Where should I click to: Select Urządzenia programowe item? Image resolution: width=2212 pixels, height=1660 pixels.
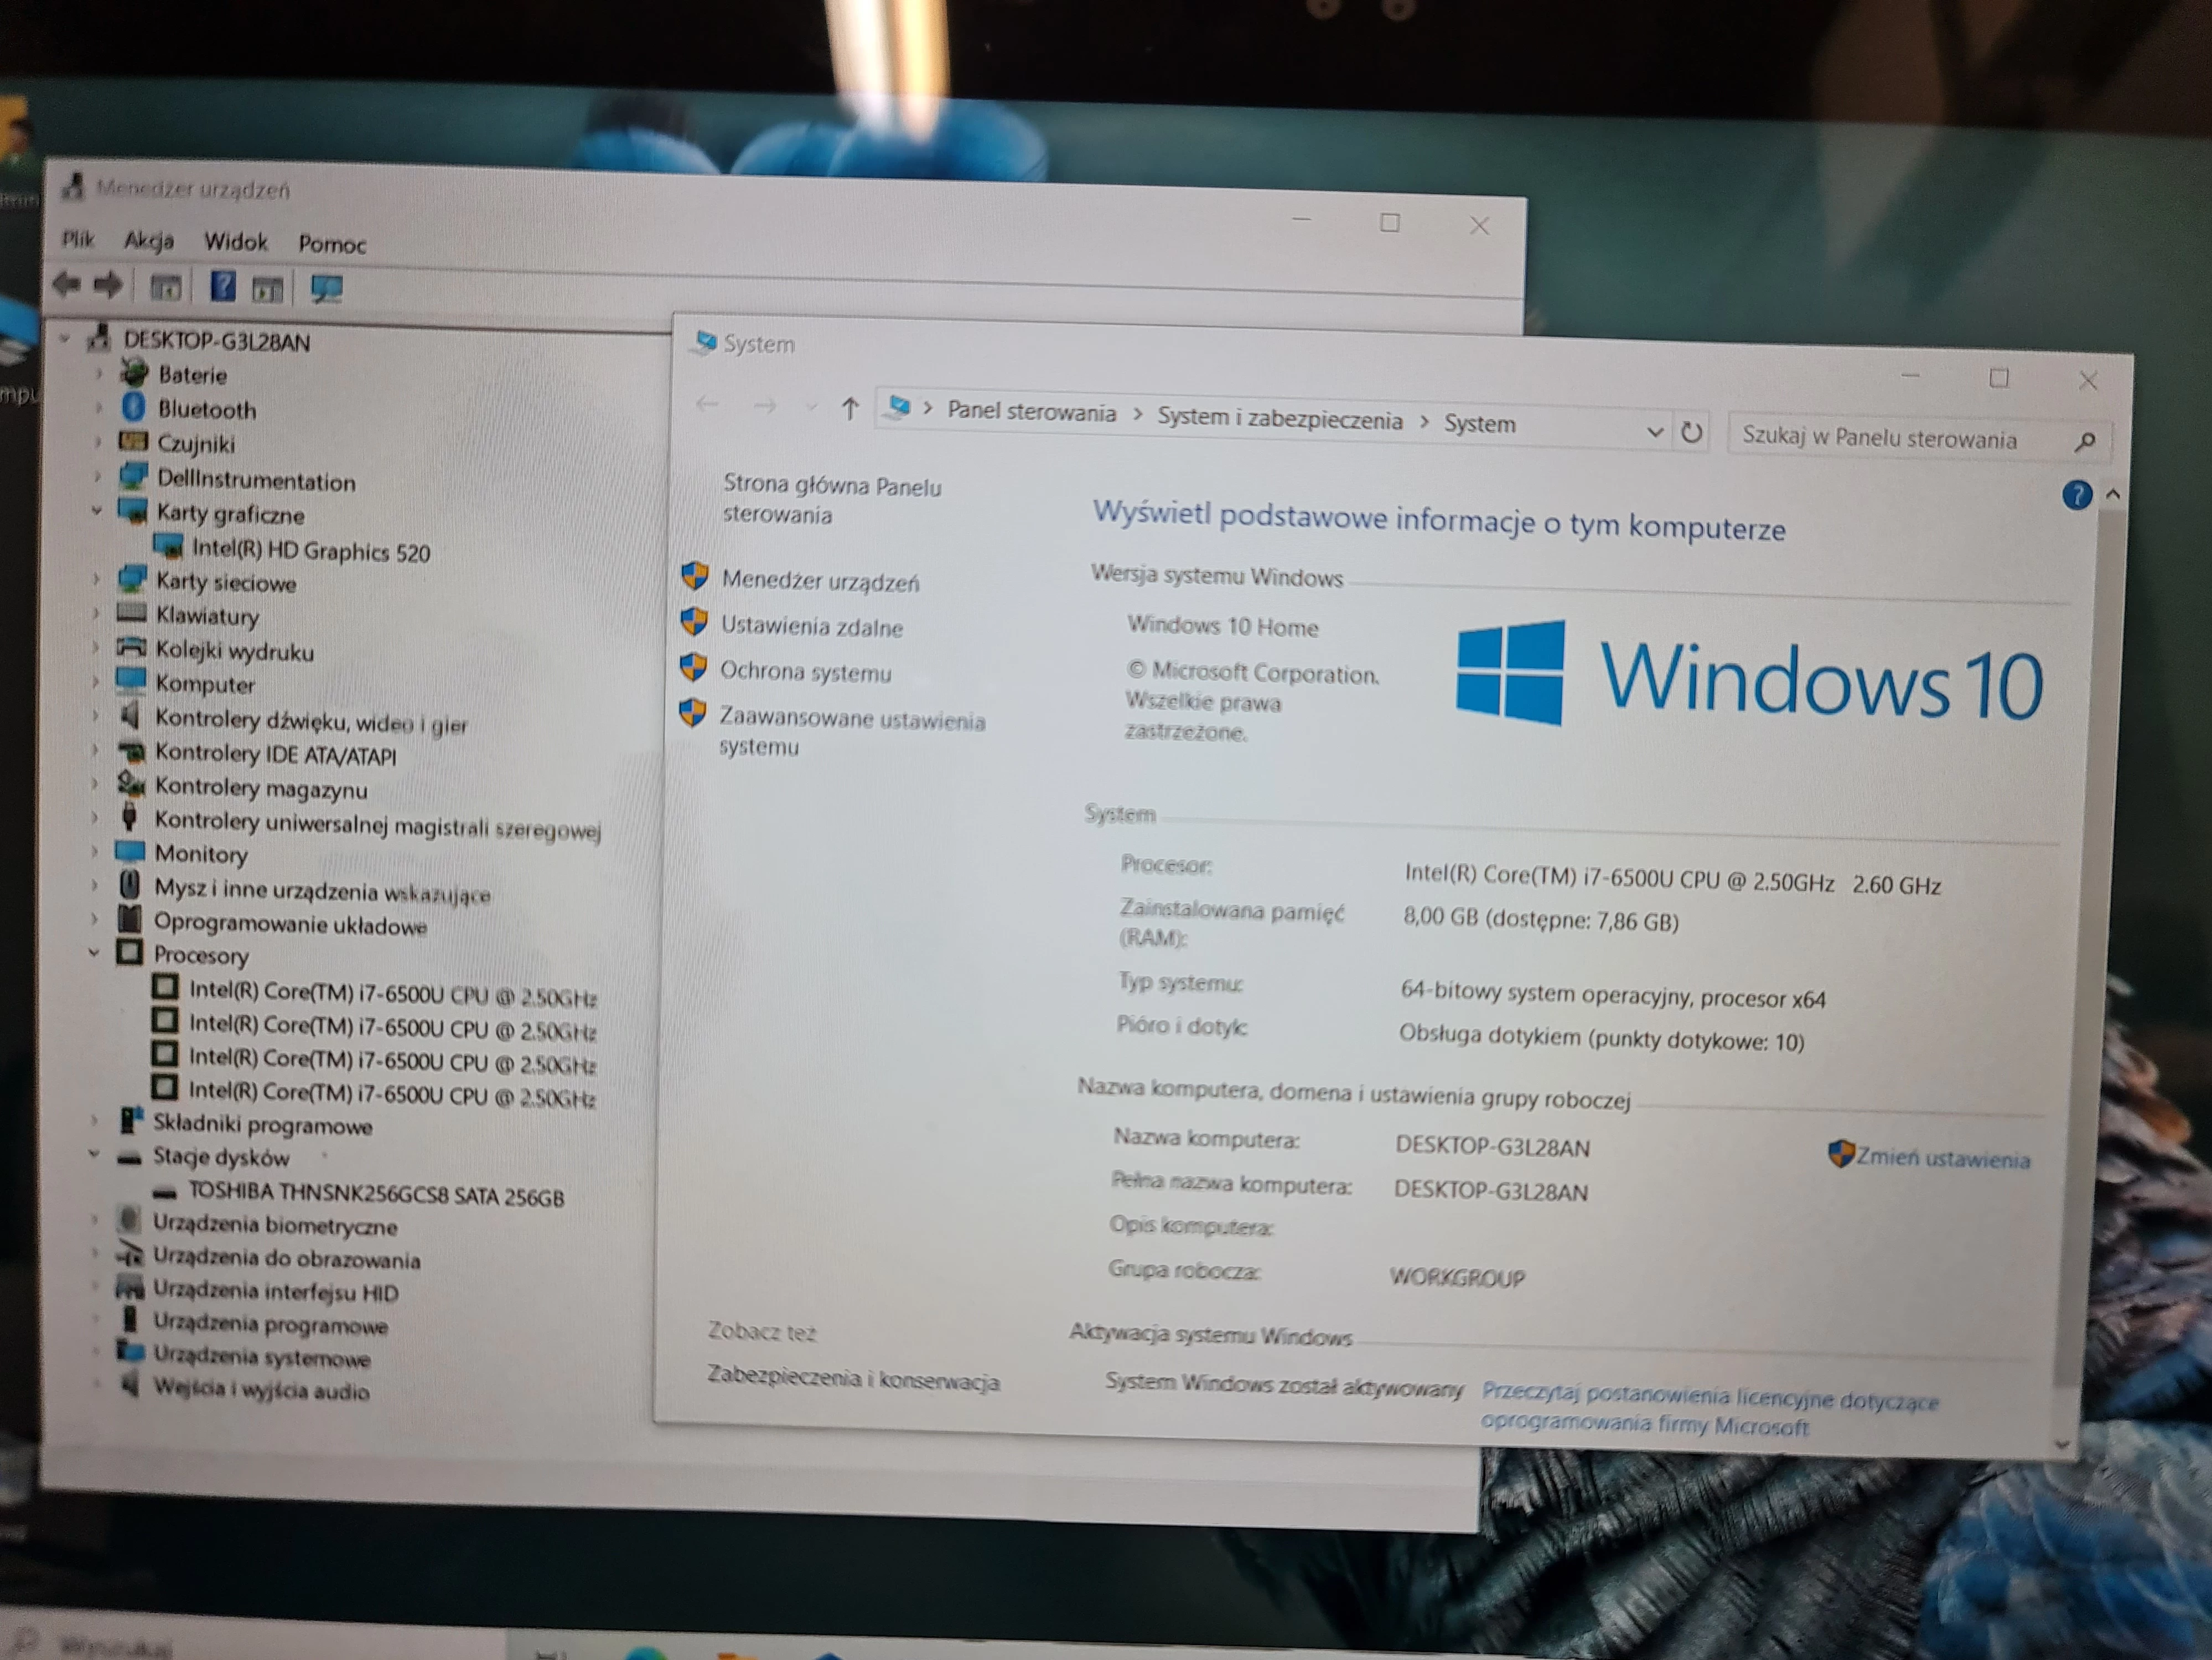point(270,1324)
